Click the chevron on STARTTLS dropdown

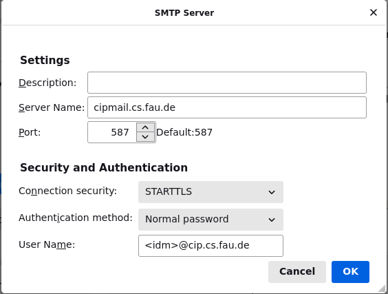pos(272,192)
